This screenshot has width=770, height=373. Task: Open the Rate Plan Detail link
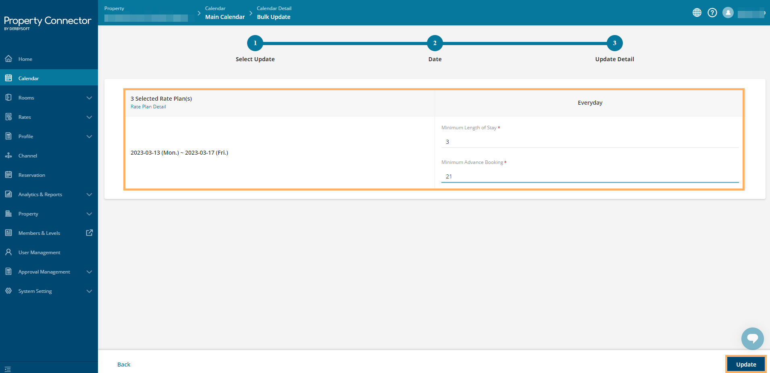[148, 107]
